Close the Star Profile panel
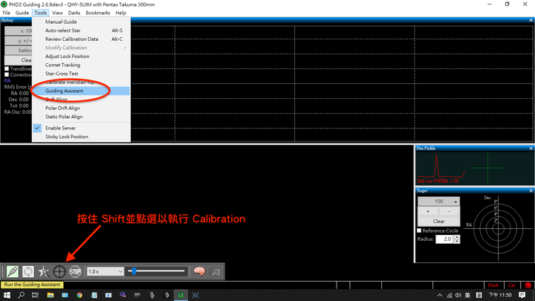The image size is (535, 301). click(531, 148)
